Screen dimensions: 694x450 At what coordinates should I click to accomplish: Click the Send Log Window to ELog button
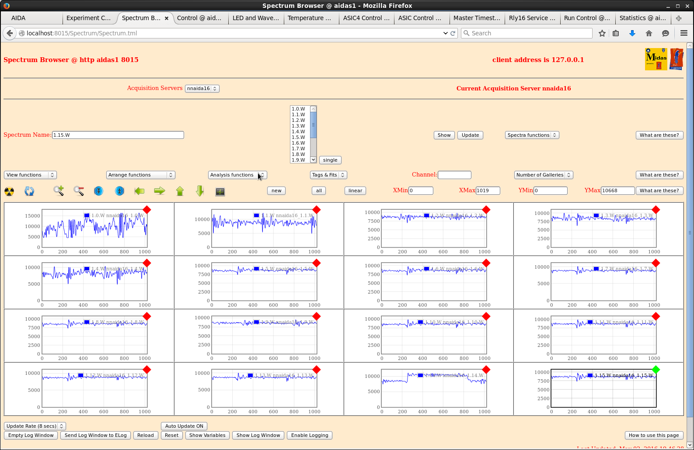coord(96,435)
